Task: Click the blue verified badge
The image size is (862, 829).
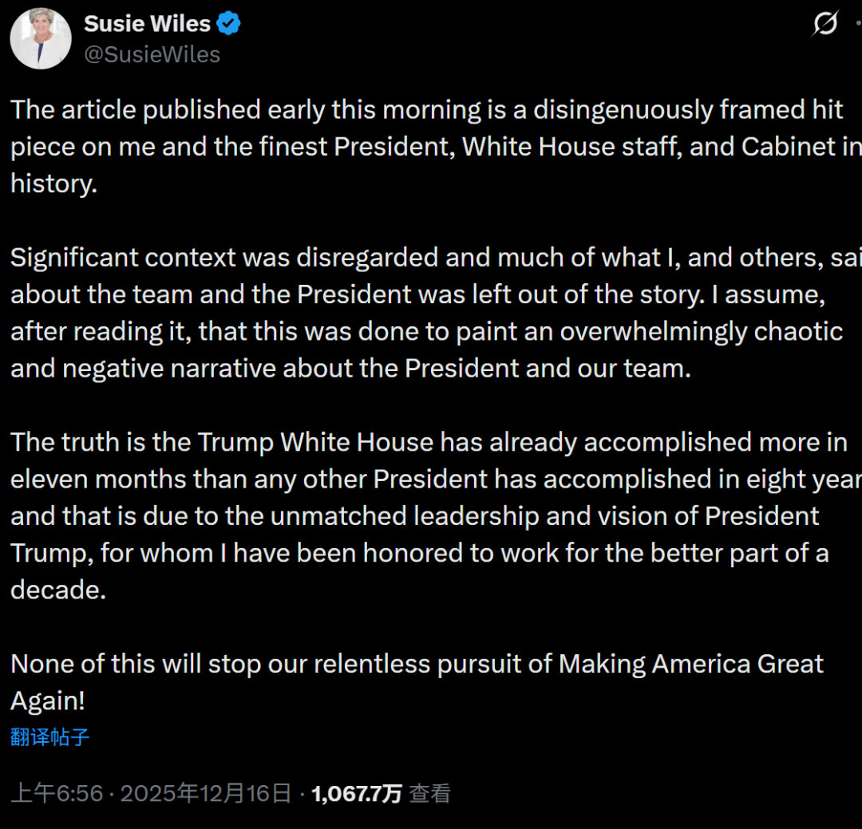Action: [229, 24]
